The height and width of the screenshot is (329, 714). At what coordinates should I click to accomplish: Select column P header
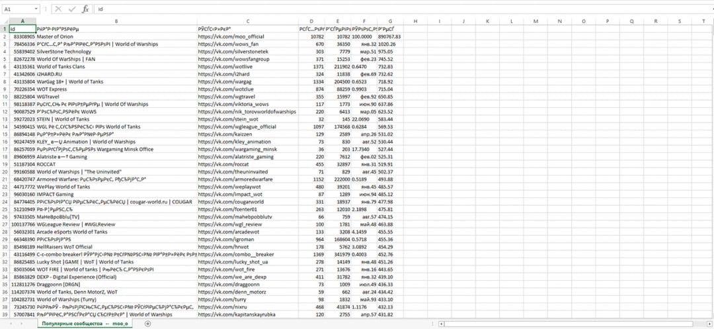[608, 21]
